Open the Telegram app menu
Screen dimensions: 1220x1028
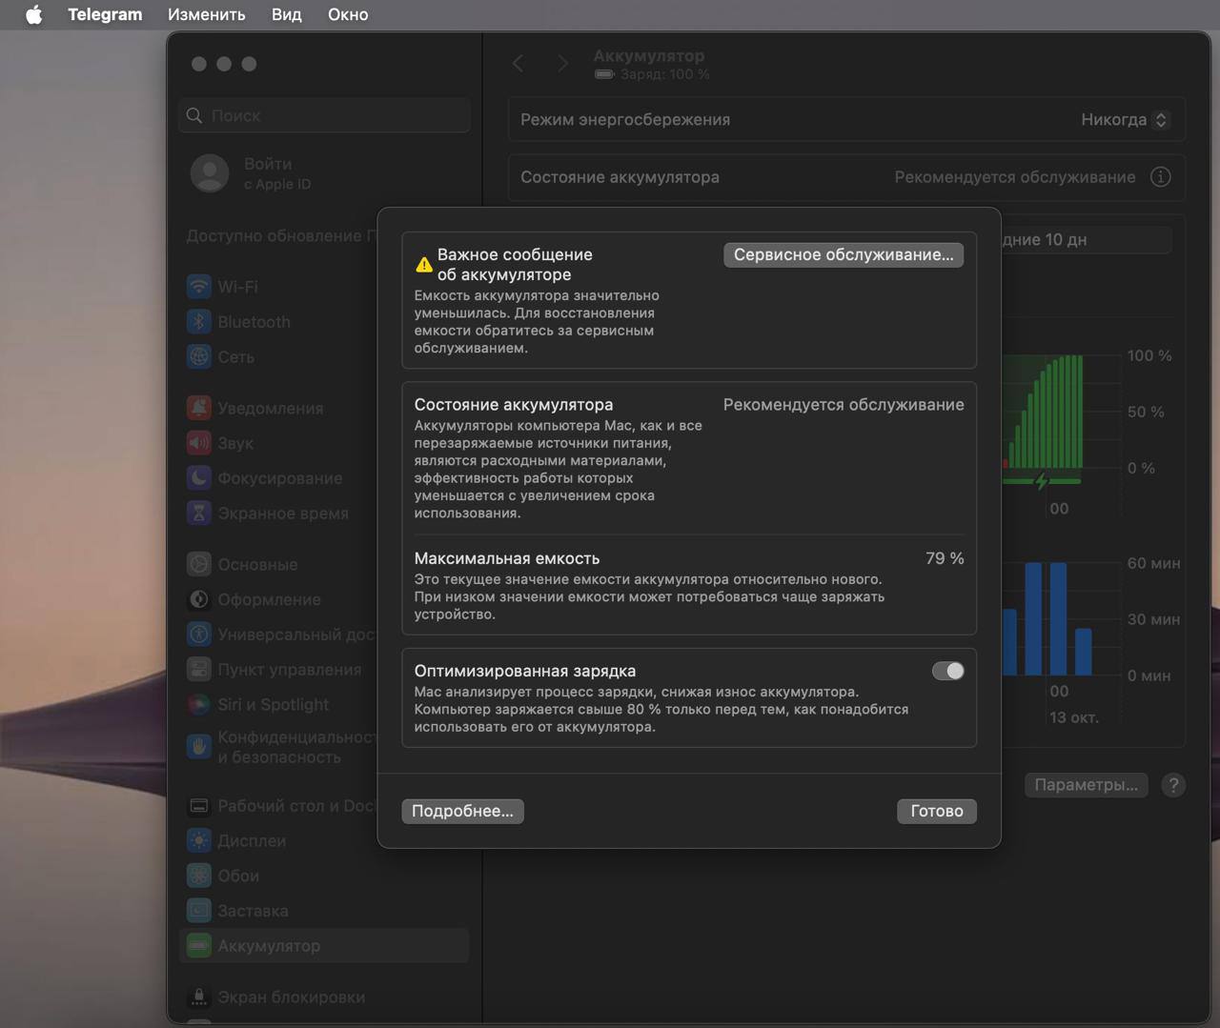105,14
